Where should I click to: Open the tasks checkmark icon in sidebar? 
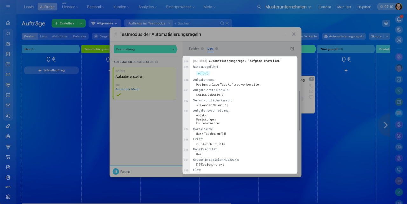pos(8,95)
